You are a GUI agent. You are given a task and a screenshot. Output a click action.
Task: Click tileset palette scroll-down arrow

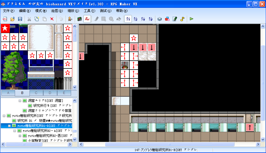pyautogui.click(x=75, y=87)
